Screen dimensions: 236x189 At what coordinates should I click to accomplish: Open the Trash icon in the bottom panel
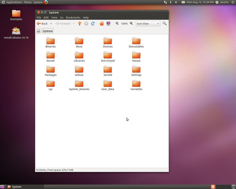(233, 187)
